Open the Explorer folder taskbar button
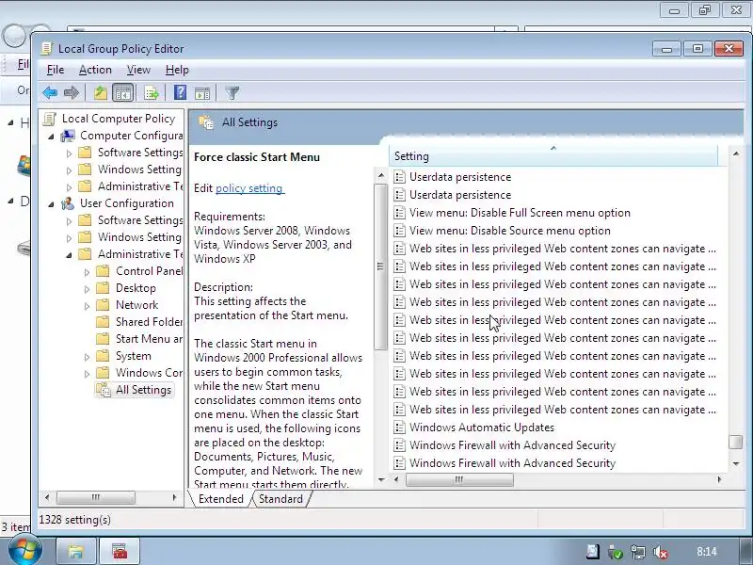753x565 pixels. click(x=76, y=551)
